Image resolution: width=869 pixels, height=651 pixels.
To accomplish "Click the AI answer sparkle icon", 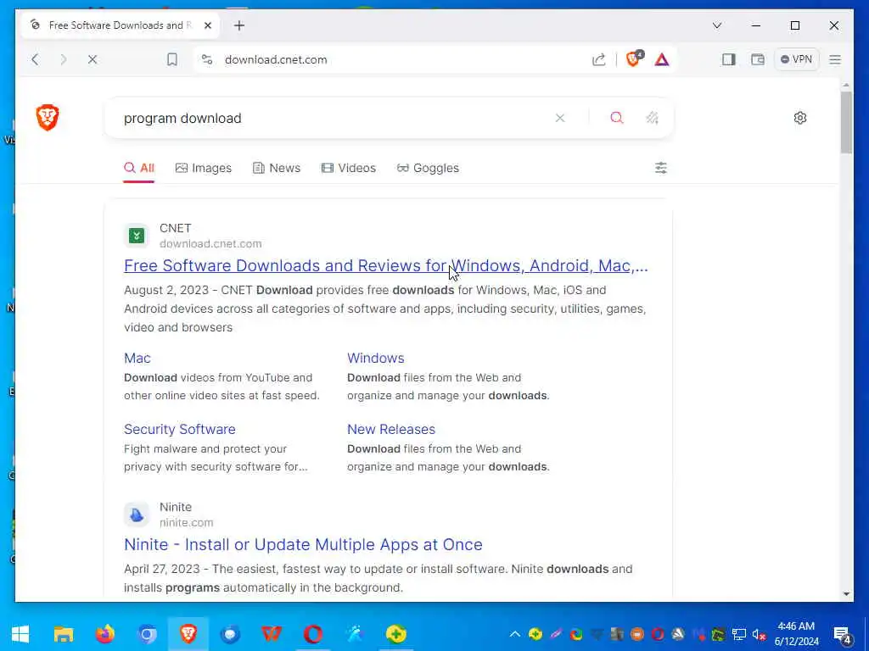I will 653,118.
